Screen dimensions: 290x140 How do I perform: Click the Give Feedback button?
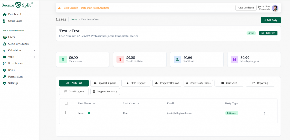coord(246,8)
